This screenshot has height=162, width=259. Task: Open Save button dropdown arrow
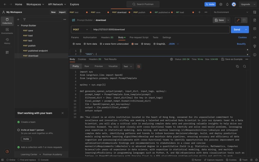(x=228, y=20)
